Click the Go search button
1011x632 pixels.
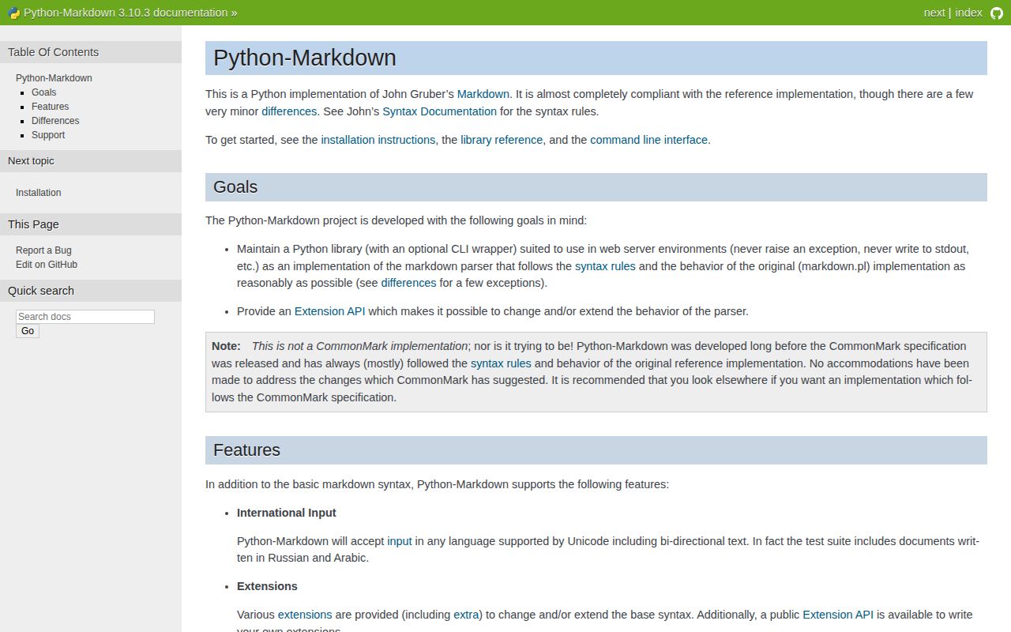(x=28, y=331)
